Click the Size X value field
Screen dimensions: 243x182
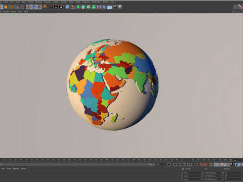pos(213,173)
